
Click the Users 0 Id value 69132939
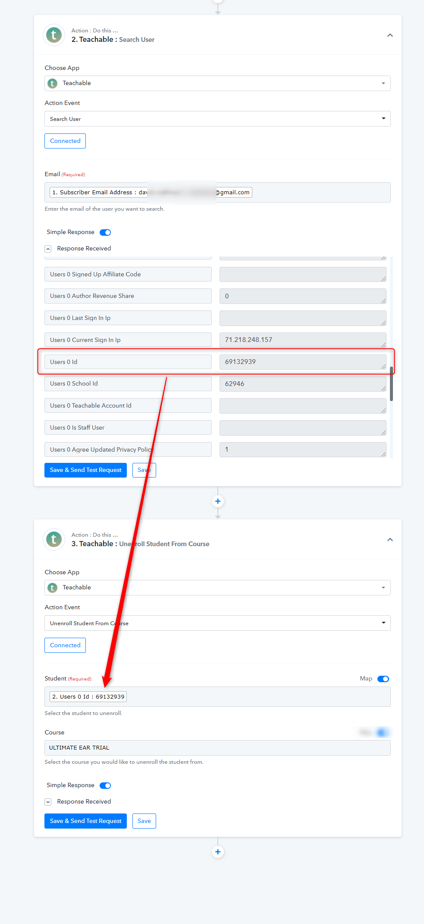tap(303, 362)
